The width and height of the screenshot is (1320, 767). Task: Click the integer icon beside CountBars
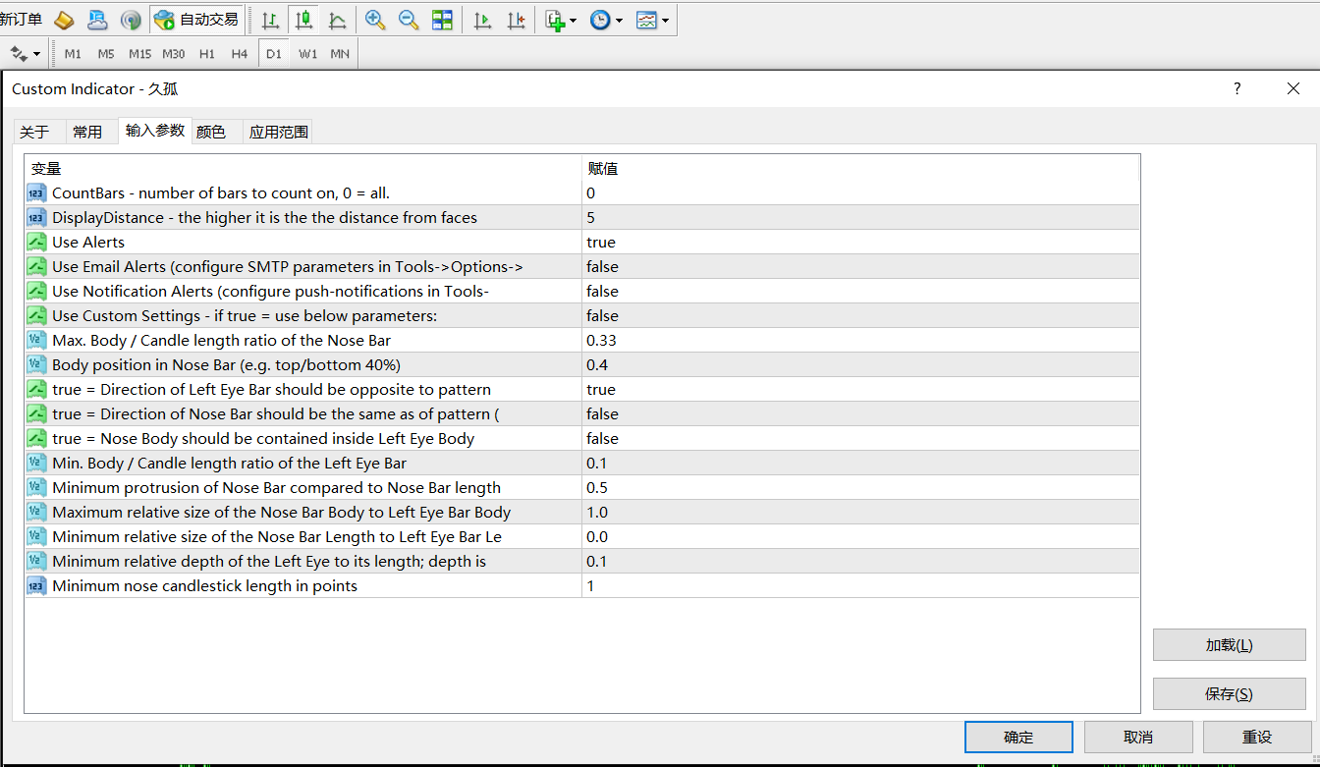36,192
